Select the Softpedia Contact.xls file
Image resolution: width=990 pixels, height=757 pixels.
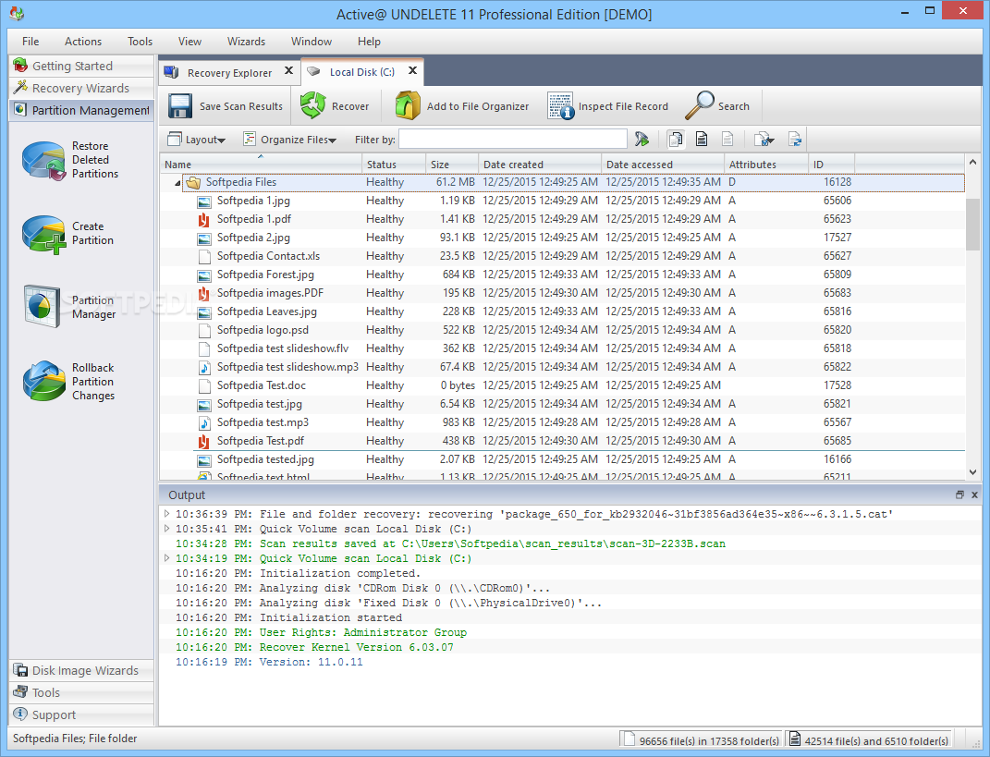(562, 256)
